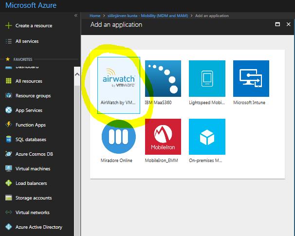Collapse the left sidebar with double chevron
The height and width of the screenshot is (236, 295).
(x=76, y=16)
